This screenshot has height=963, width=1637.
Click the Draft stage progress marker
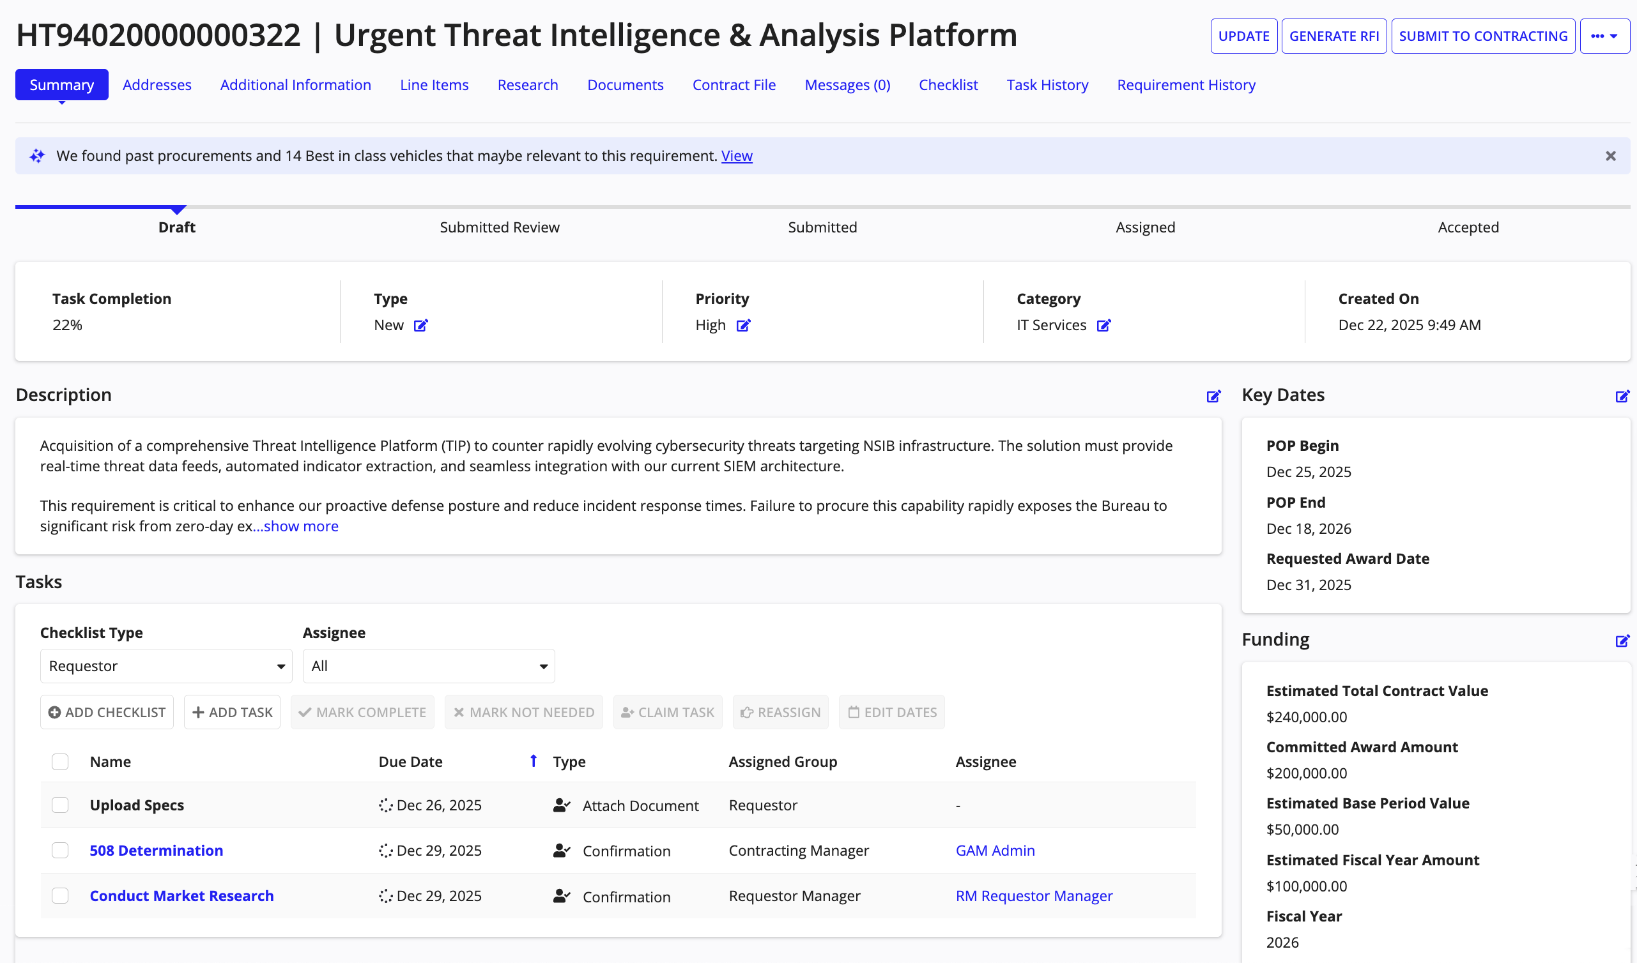178,209
